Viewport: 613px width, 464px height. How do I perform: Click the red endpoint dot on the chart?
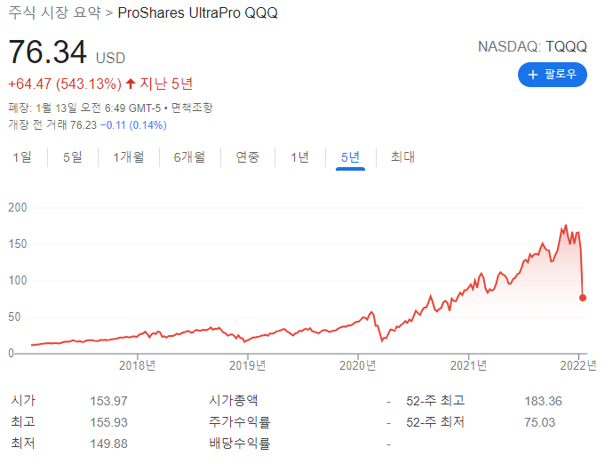[x=583, y=298]
